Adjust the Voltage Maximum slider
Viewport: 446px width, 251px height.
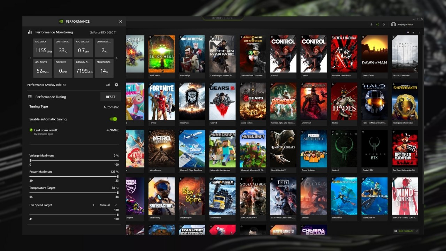coord(74,160)
